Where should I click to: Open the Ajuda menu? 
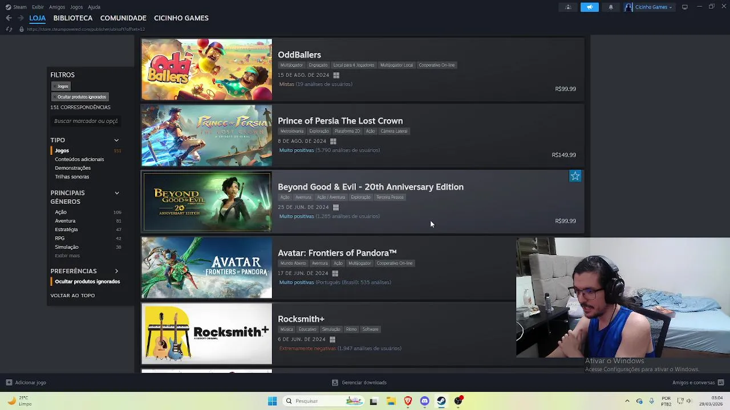pyautogui.click(x=94, y=7)
